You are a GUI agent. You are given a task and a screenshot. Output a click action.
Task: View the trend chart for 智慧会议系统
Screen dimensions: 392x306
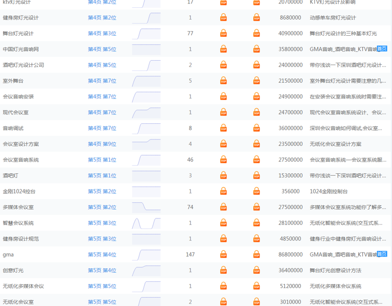tap(146, 223)
